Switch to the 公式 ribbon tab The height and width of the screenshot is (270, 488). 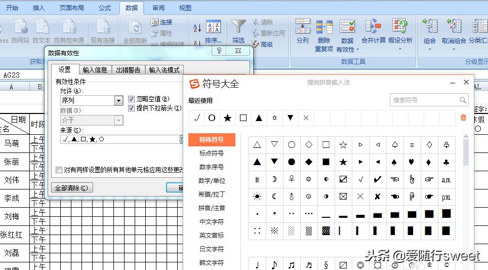(105, 8)
